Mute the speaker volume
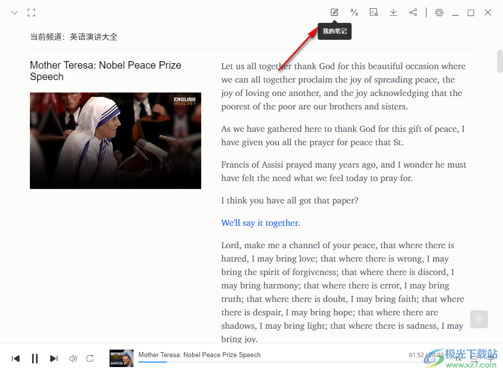Screen dimensions: 503x373 click(73, 358)
